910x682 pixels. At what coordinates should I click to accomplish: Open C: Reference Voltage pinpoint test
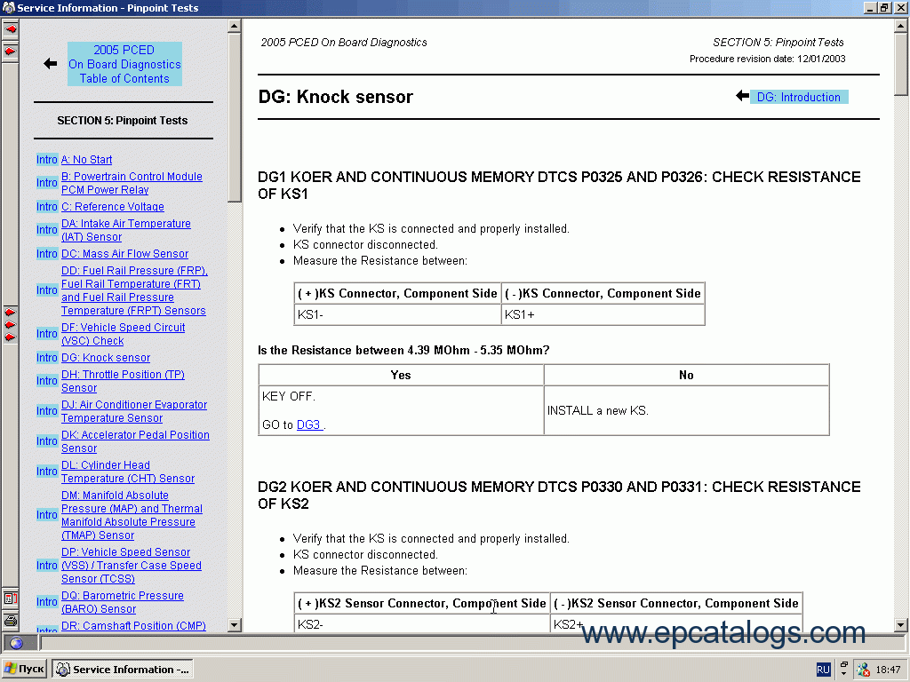click(x=112, y=207)
